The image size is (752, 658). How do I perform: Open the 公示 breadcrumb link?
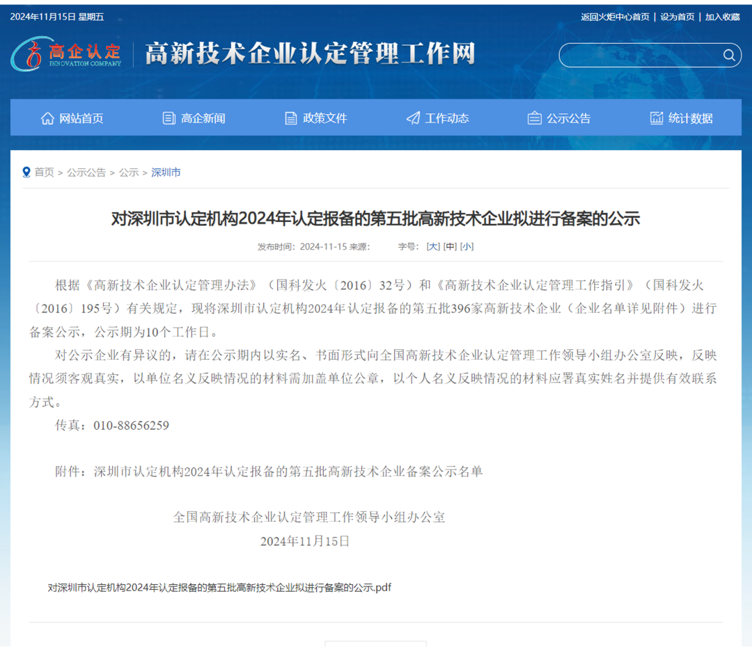[x=129, y=172]
